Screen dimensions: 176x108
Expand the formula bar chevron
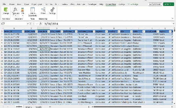coord(173,23)
